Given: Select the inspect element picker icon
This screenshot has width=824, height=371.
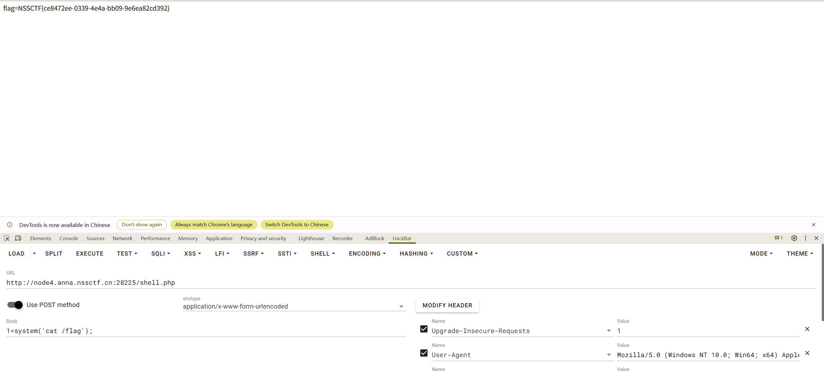Looking at the screenshot, I should pyautogui.click(x=7, y=238).
